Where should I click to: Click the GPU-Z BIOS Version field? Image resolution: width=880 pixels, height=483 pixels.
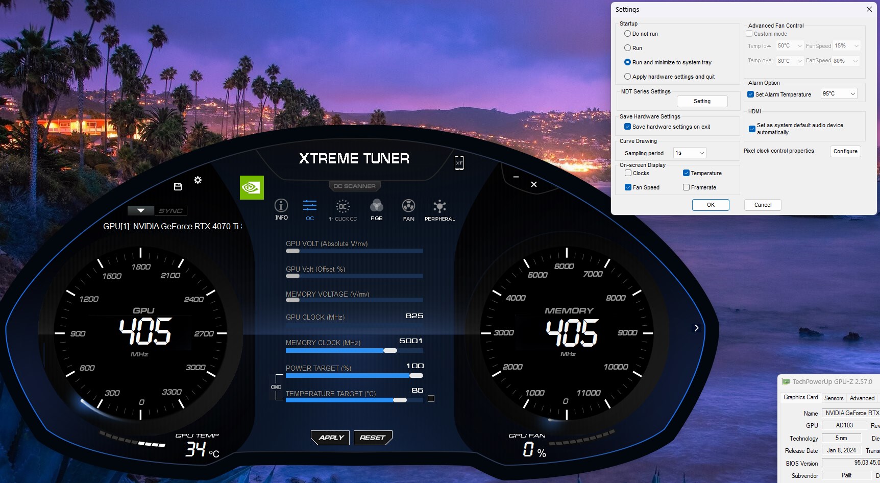point(850,463)
